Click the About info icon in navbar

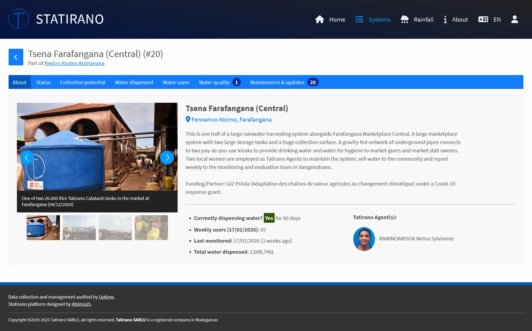(x=445, y=19)
